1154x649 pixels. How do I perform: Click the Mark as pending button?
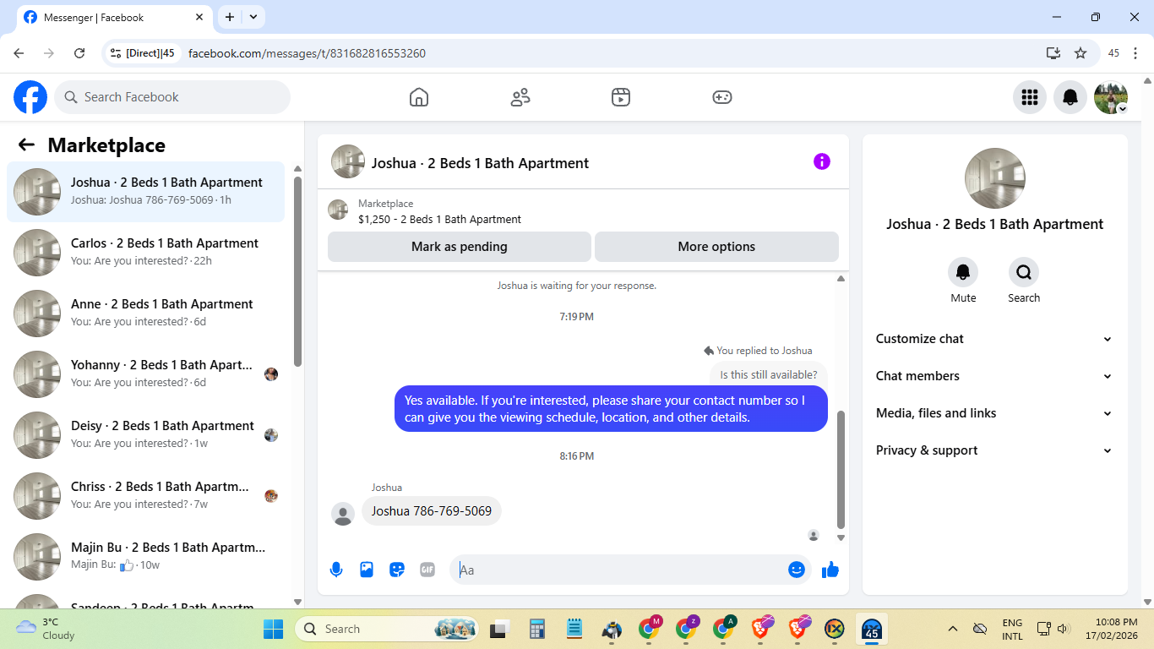click(460, 247)
